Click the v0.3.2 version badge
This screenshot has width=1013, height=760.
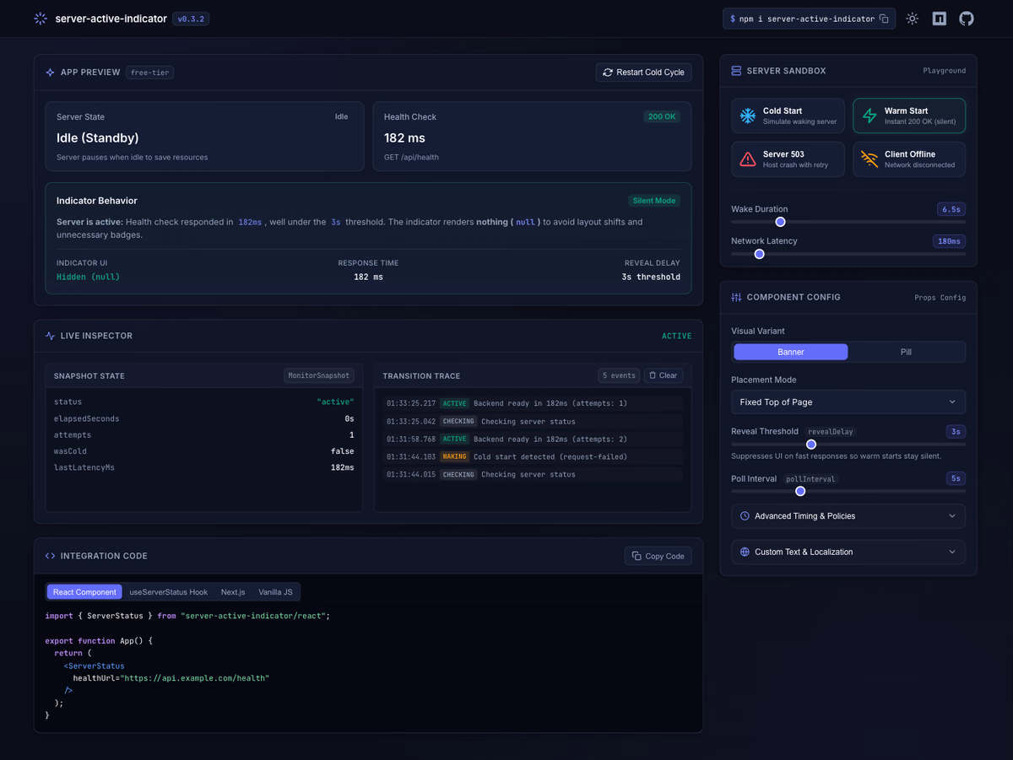(191, 19)
